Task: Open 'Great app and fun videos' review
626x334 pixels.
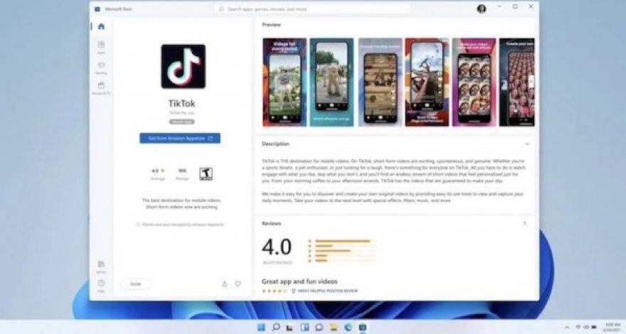Action: click(299, 281)
